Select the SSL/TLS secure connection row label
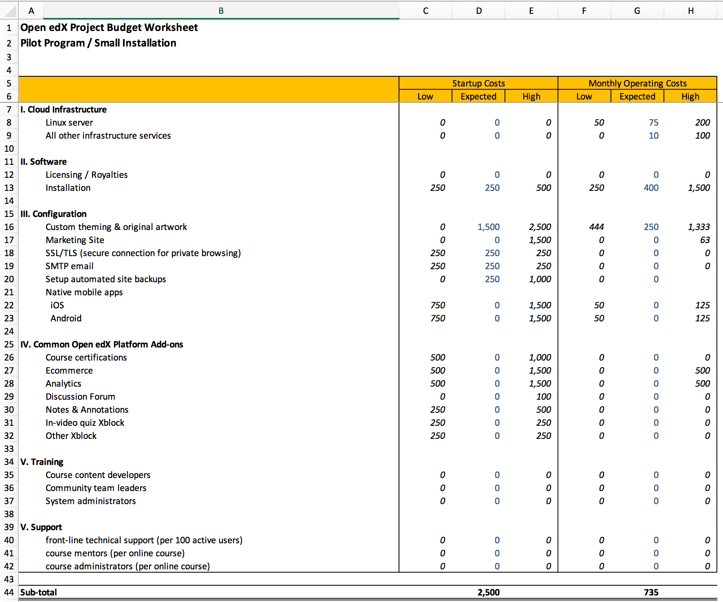Image resolution: width=723 pixels, height=602 pixels. (x=143, y=253)
